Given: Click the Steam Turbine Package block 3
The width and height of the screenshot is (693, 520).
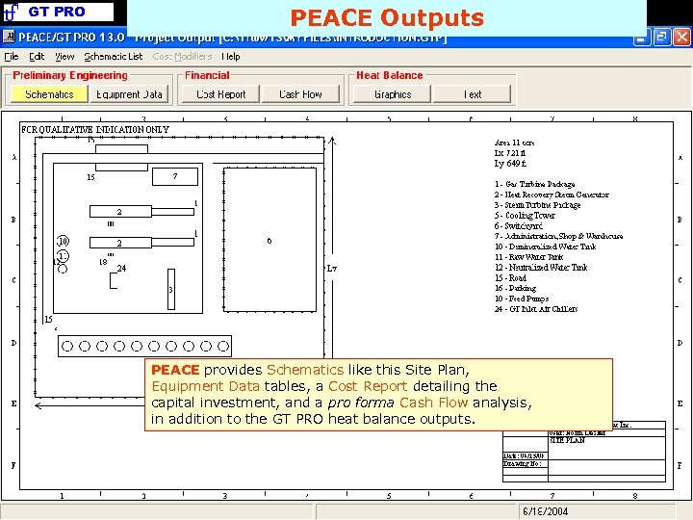Looking at the screenshot, I should click(171, 289).
